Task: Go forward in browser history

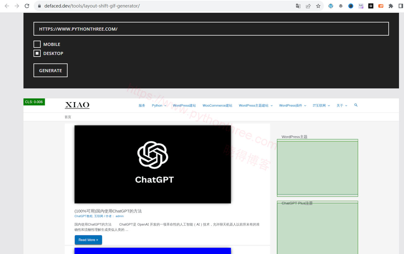Action: coord(17,6)
